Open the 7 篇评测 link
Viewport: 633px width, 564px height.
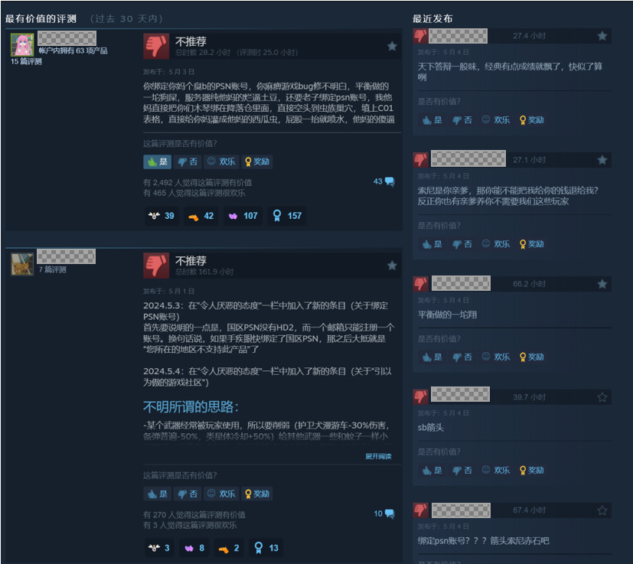[x=53, y=269]
